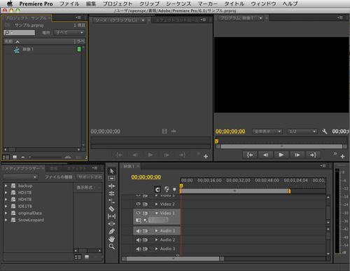Mute Audio 1 track speaker toggle
350x271 pixels.
pyautogui.click(x=139, y=231)
